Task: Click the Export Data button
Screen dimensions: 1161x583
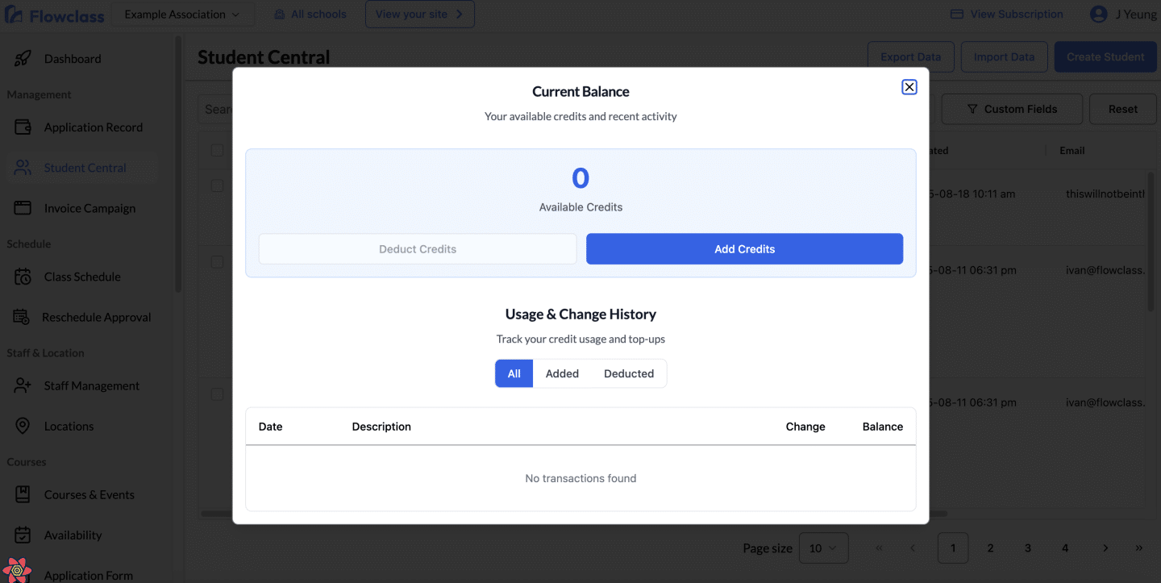Action: 910,57
